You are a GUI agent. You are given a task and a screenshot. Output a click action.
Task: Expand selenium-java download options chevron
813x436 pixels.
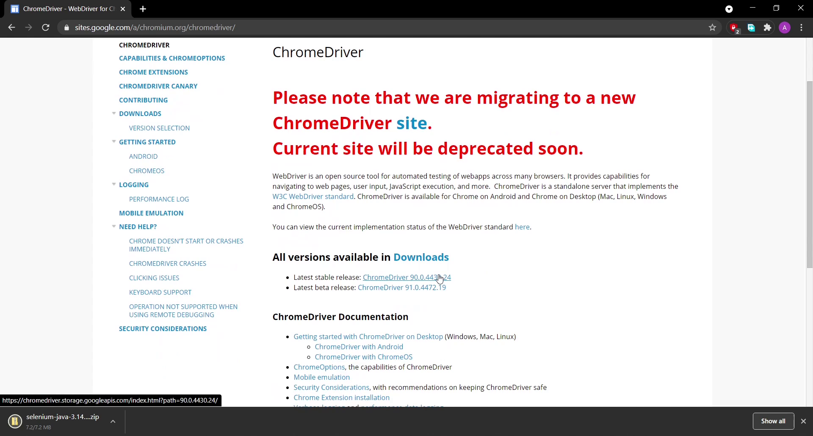pyautogui.click(x=113, y=421)
